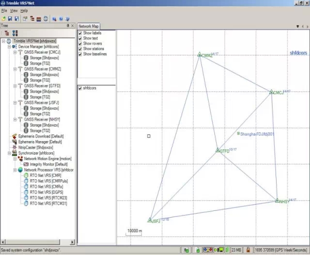Click blue-and-black list icon under Tree header
Screen dimensions: 310x255
click(15, 33)
